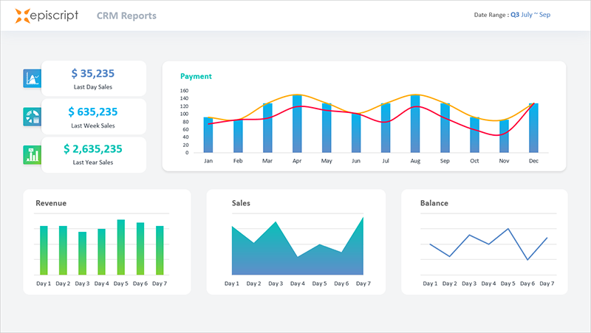Click the Sales area chart Day 7 peak
This screenshot has height=333, width=591.
tap(363, 219)
